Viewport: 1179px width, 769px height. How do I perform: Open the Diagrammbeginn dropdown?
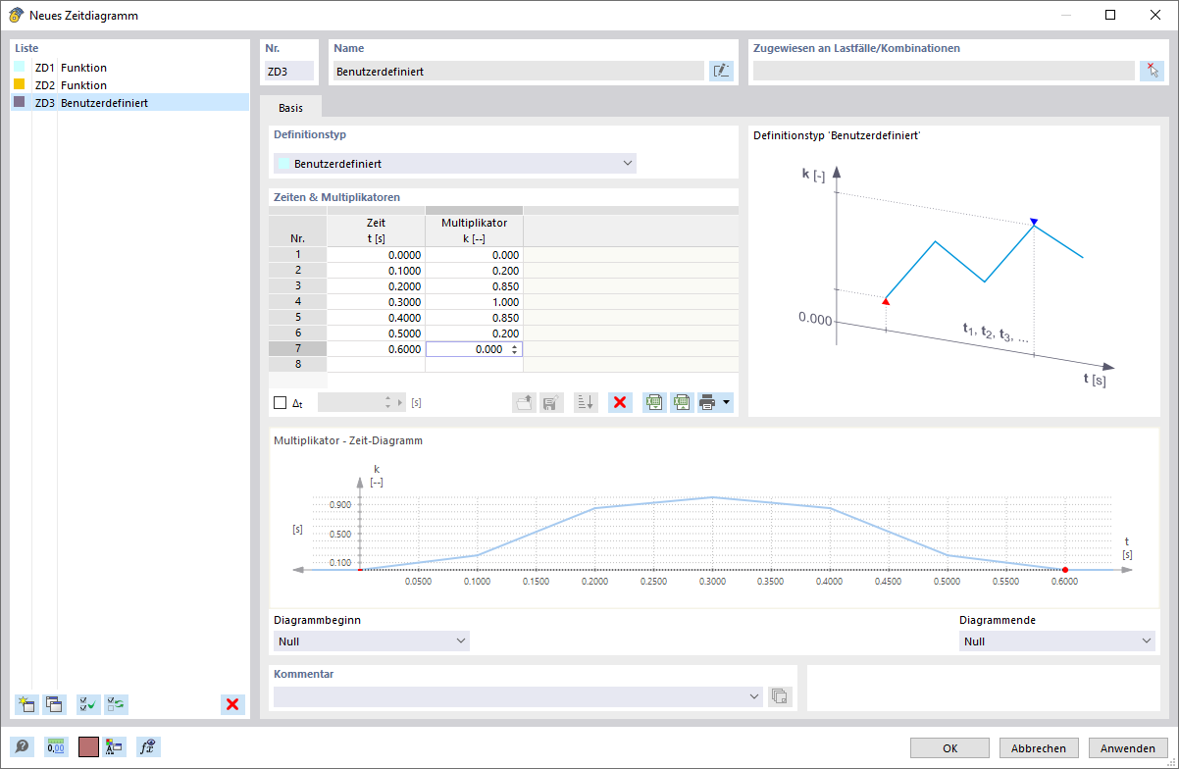coord(372,641)
